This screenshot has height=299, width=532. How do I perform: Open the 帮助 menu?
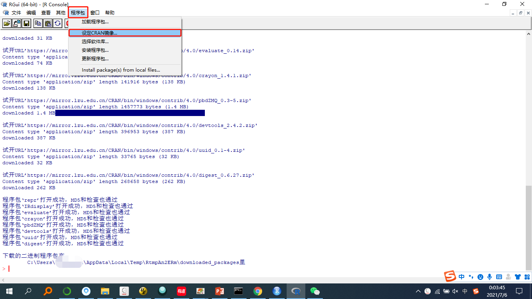109,12
